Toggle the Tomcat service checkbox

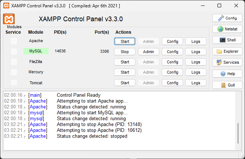point(14,82)
